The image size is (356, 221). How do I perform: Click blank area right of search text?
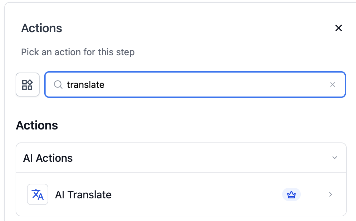(x=216, y=85)
